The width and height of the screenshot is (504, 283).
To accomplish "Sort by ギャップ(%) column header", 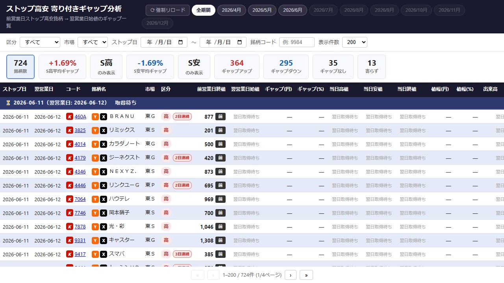I will (x=311, y=89).
